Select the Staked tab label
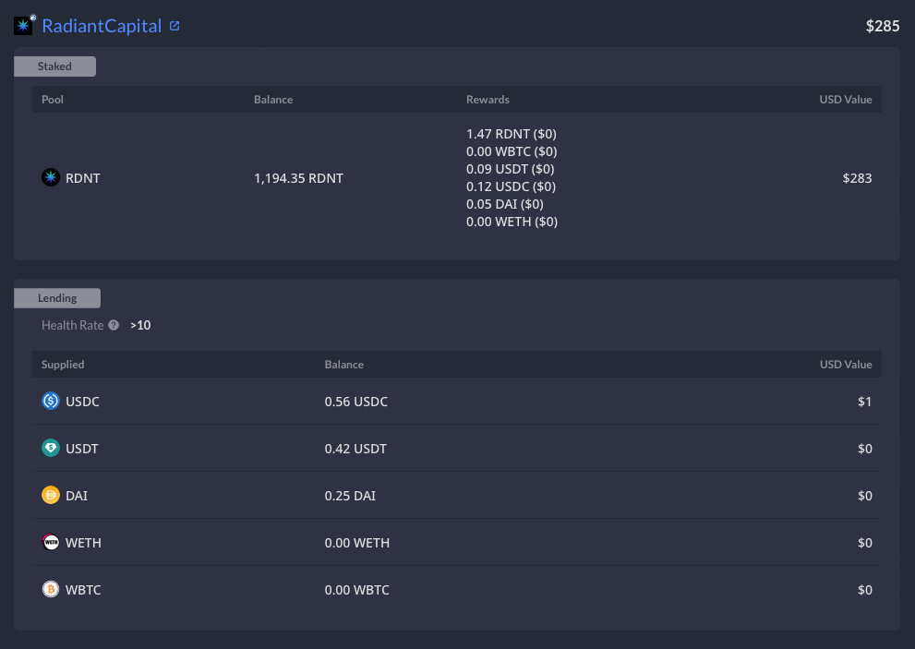Viewport: 915px width, 649px height. [x=54, y=66]
